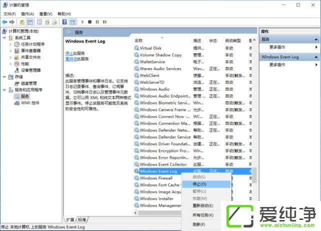Open 设备管理器 in the tree
The height and width of the screenshot is (231, 321).
coord(30,70)
